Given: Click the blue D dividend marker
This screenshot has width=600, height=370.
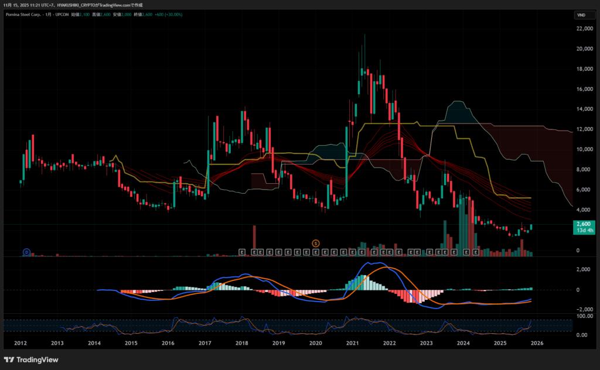Looking at the screenshot, I should coord(26,252).
